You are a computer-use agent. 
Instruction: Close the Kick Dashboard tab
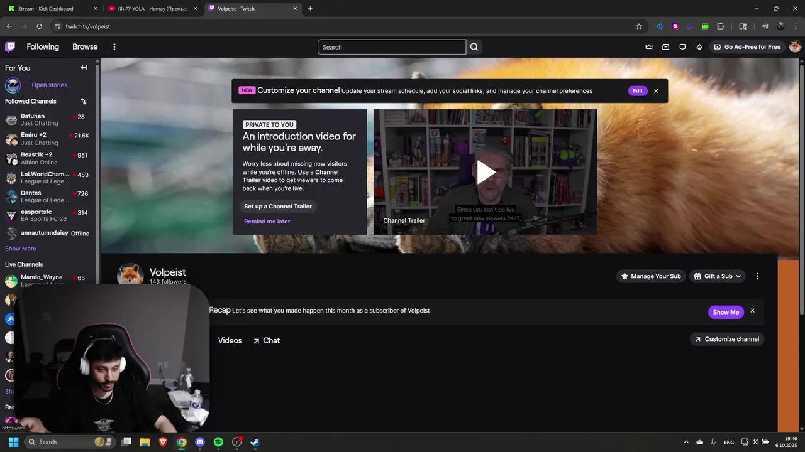[96, 9]
